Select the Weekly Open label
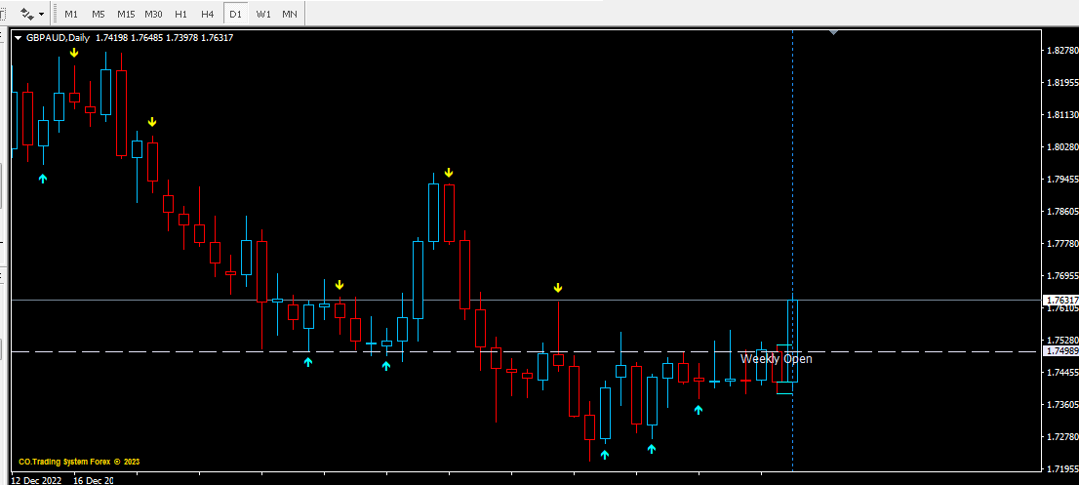 click(x=777, y=358)
